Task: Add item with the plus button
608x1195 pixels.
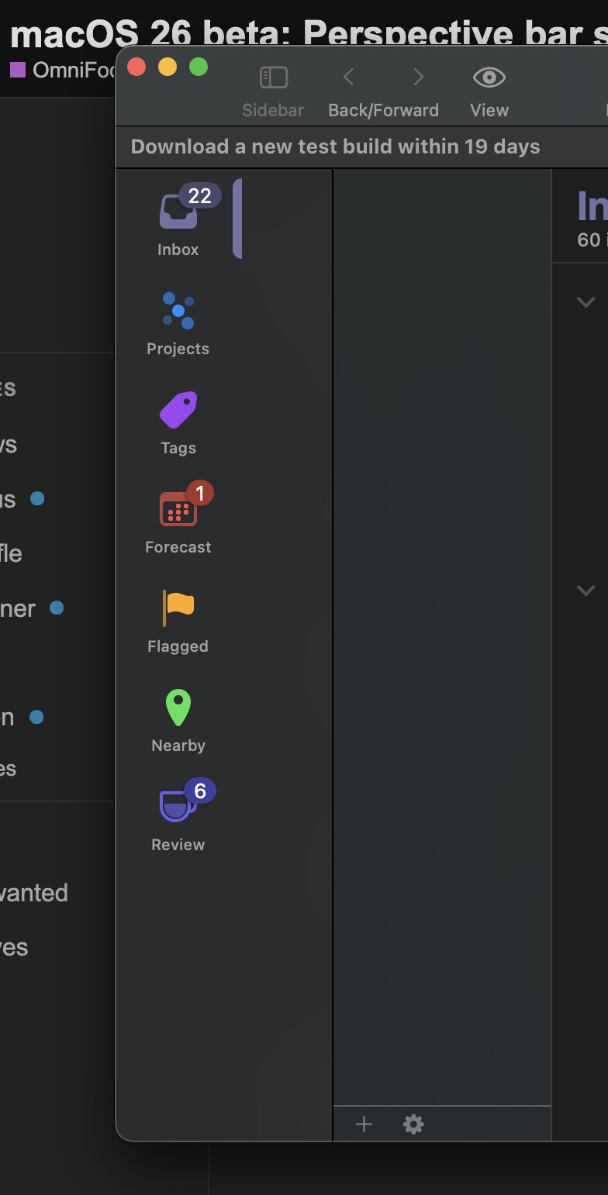Action: 364,1124
